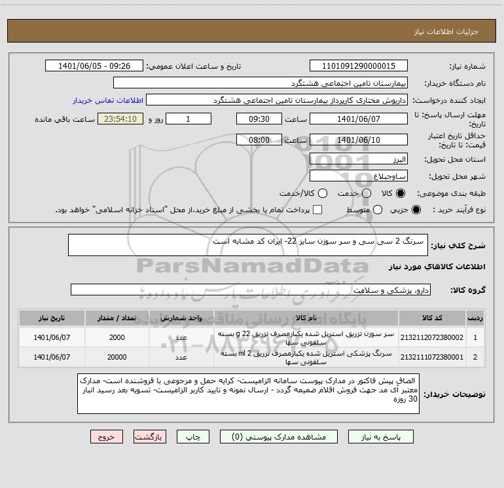Click the پاسخ به نیاز button
The image size is (504, 488).
tap(380, 437)
